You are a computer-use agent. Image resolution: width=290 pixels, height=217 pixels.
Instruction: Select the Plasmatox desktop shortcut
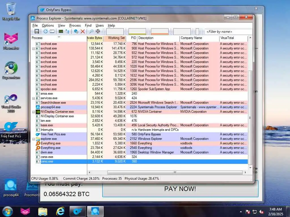(11, 41)
